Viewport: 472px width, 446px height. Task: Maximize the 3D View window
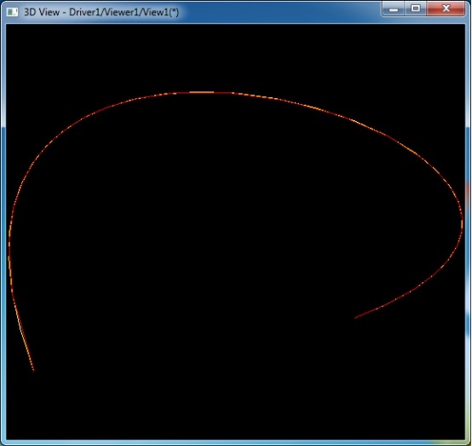point(416,9)
